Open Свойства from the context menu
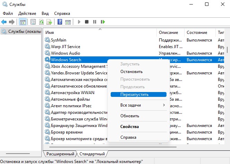The image size is (230, 164). pyautogui.click(x=138, y=127)
